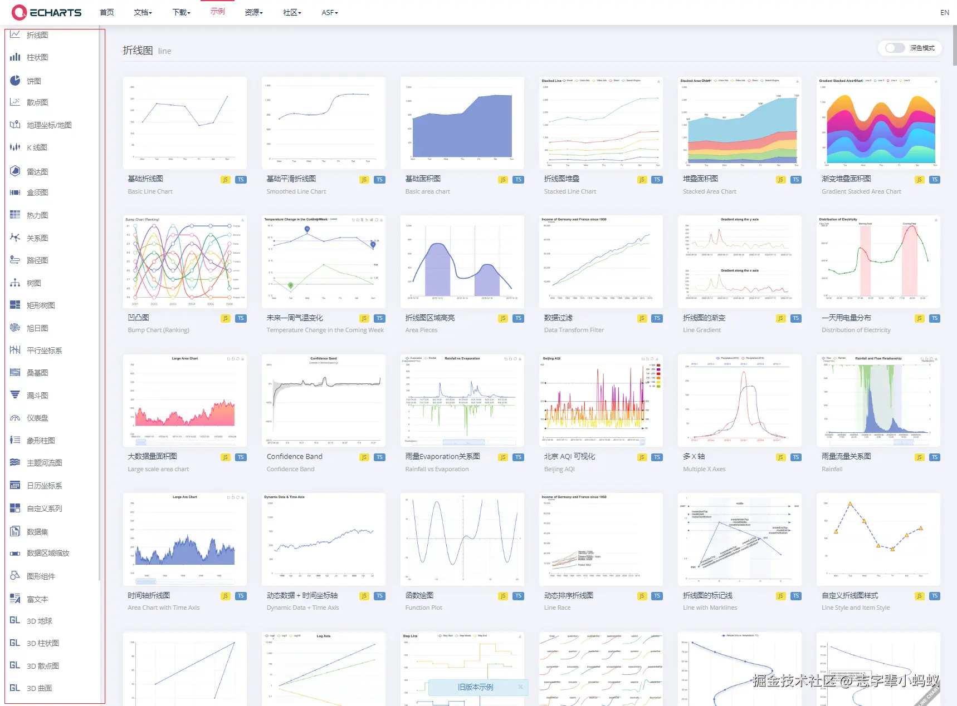Select the pie chart (饼图) sidebar icon

pyautogui.click(x=15, y=81)
